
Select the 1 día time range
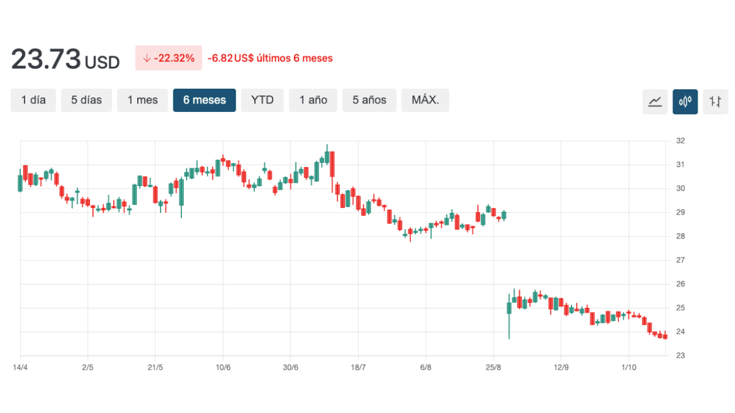33,100
